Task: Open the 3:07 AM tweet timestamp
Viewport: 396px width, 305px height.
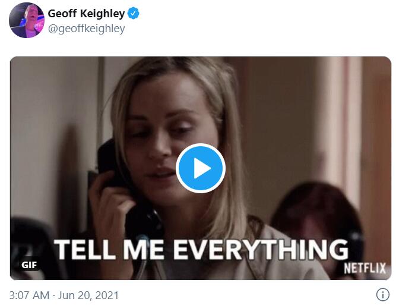Action: tap(30, 295)
